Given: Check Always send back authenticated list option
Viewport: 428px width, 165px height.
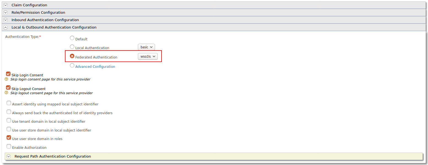Looking at the screenshot, I should [x=9, y=112].
